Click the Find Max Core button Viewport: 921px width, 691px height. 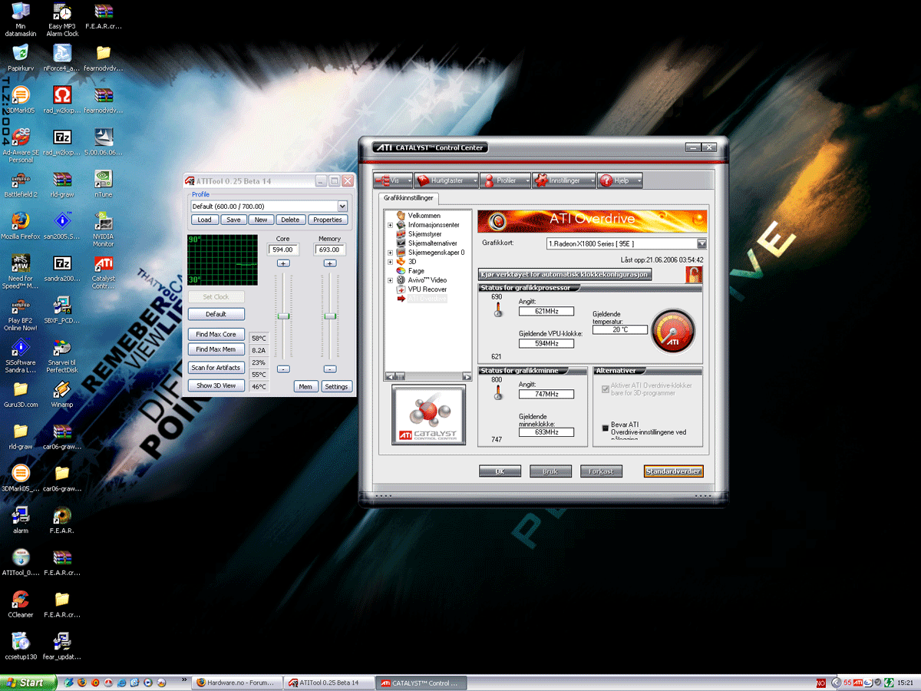coord(216,335)
